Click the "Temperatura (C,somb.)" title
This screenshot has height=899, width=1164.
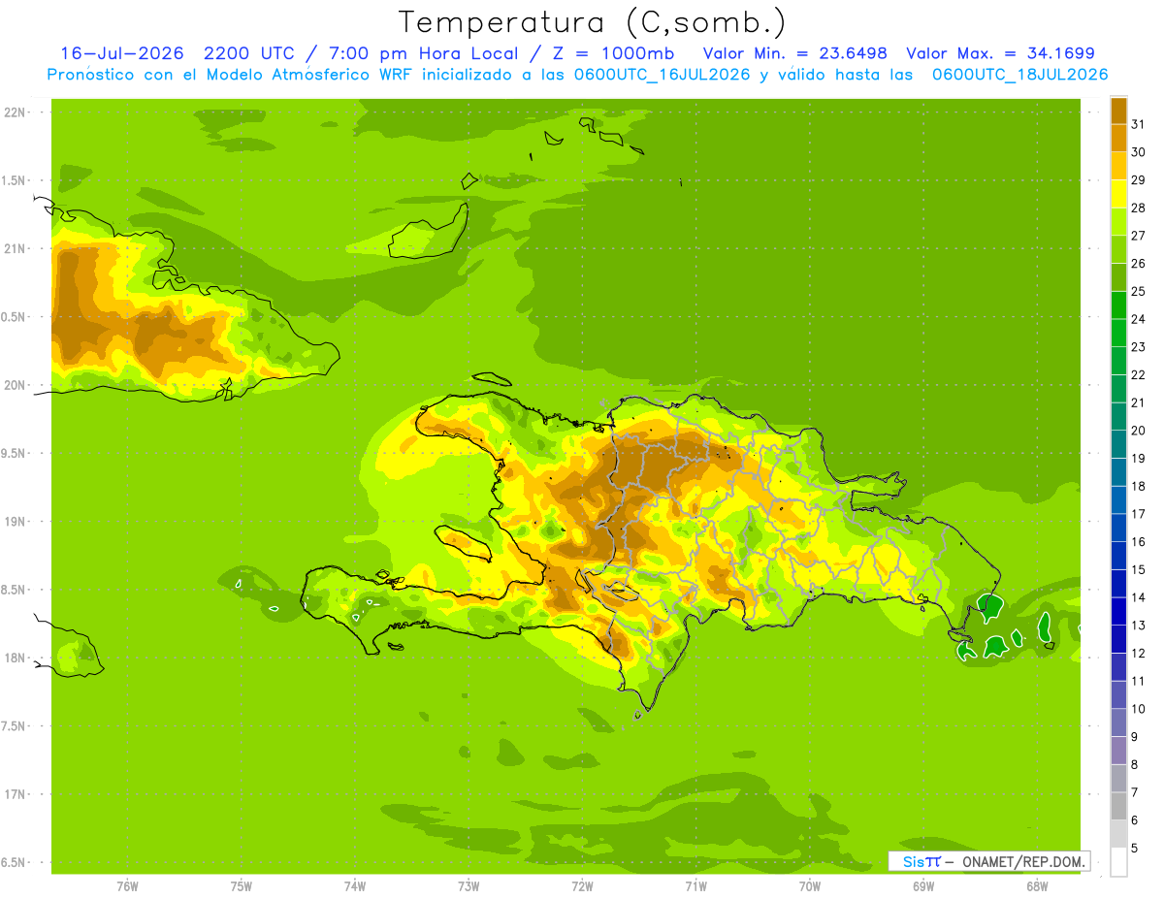point(592,22)
